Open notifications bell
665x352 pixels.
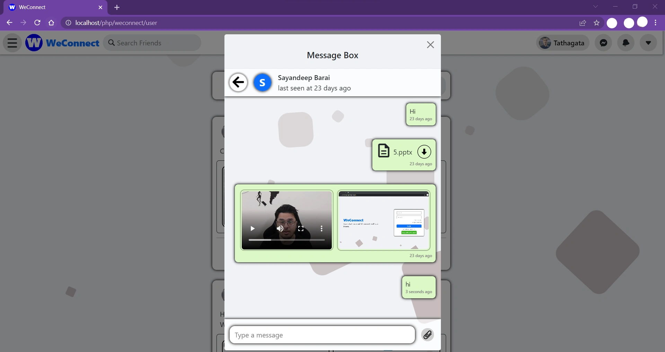click(x=626, y=43)
